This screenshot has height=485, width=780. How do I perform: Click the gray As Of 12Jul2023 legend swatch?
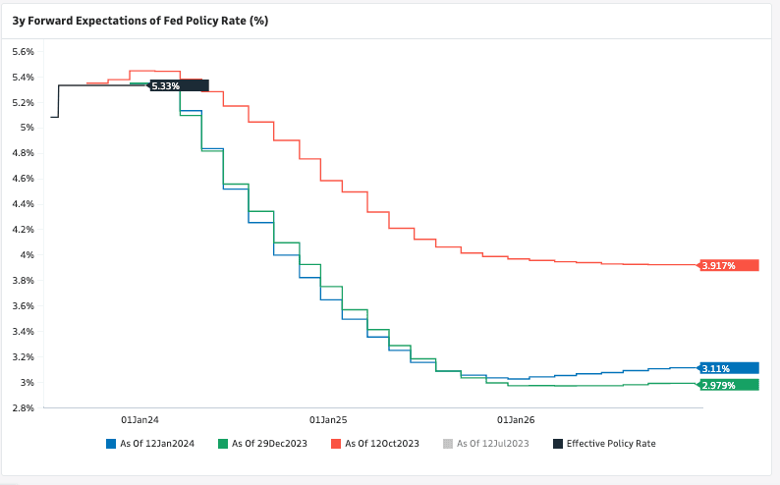(x=450, y=444)
